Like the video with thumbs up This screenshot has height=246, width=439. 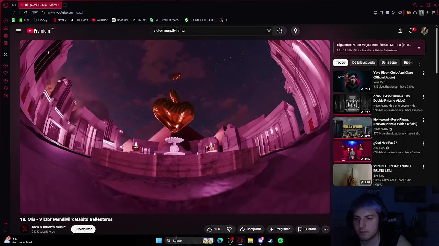click(214, 229)
